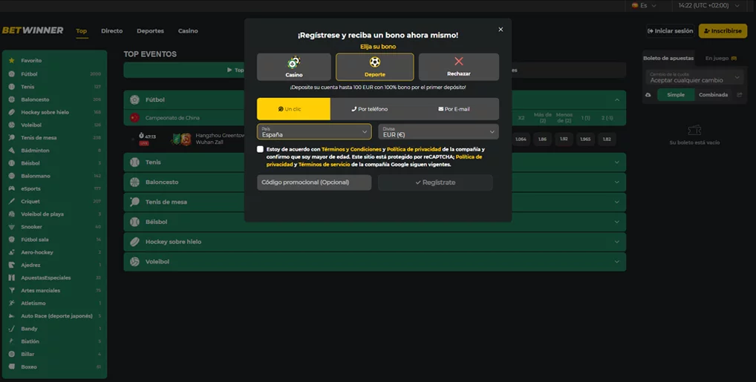Click the empty bet slip ticket icon

coord(694,130)
